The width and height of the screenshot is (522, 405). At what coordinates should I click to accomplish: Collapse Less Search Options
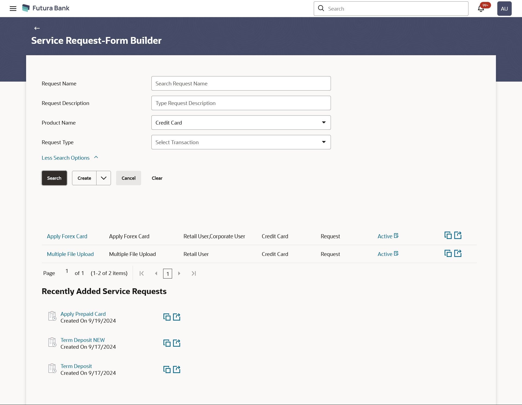click(x=70, y=158)
